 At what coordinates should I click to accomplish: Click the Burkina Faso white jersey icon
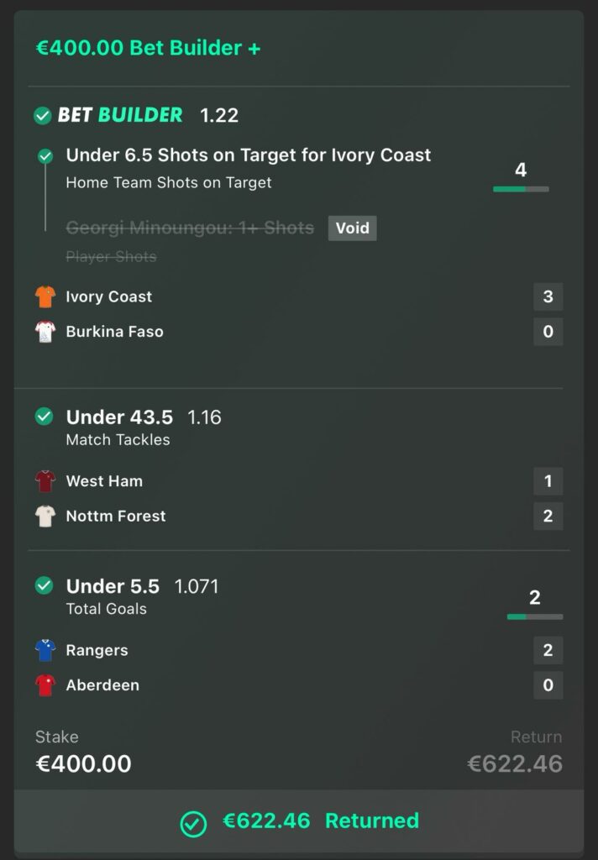(x=45, y=332)
